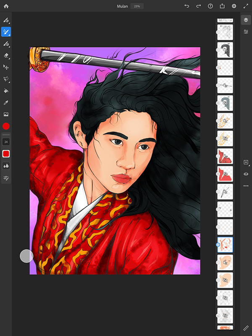This screenshot has width=252, height=336.
Task: Open the water flow droplets control
Action: click(6, 166)
